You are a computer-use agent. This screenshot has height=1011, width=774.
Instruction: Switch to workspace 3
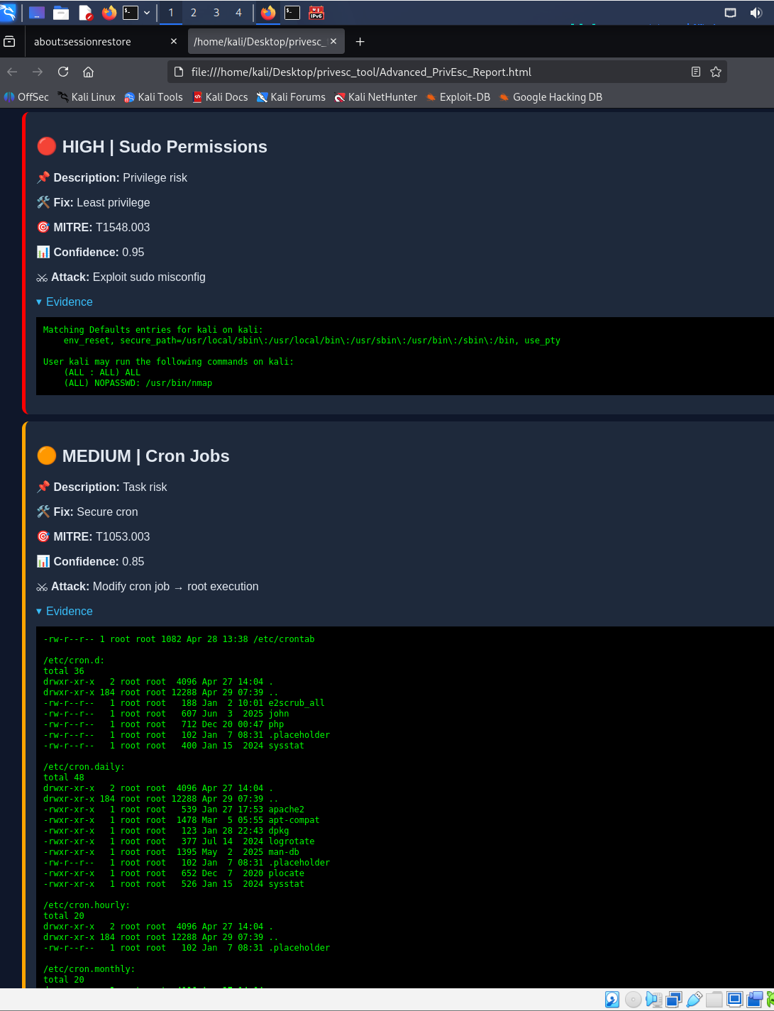216,13
